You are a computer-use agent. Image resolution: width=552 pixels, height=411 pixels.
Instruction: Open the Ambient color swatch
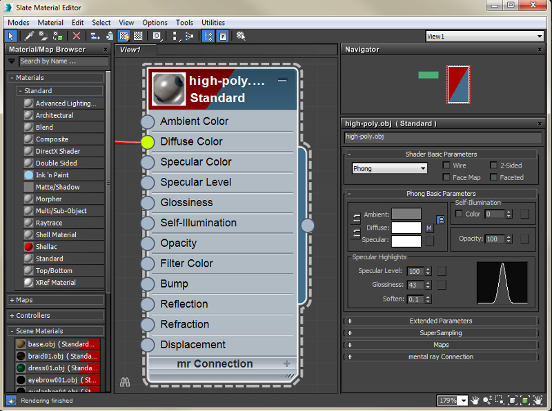[406, 214]
